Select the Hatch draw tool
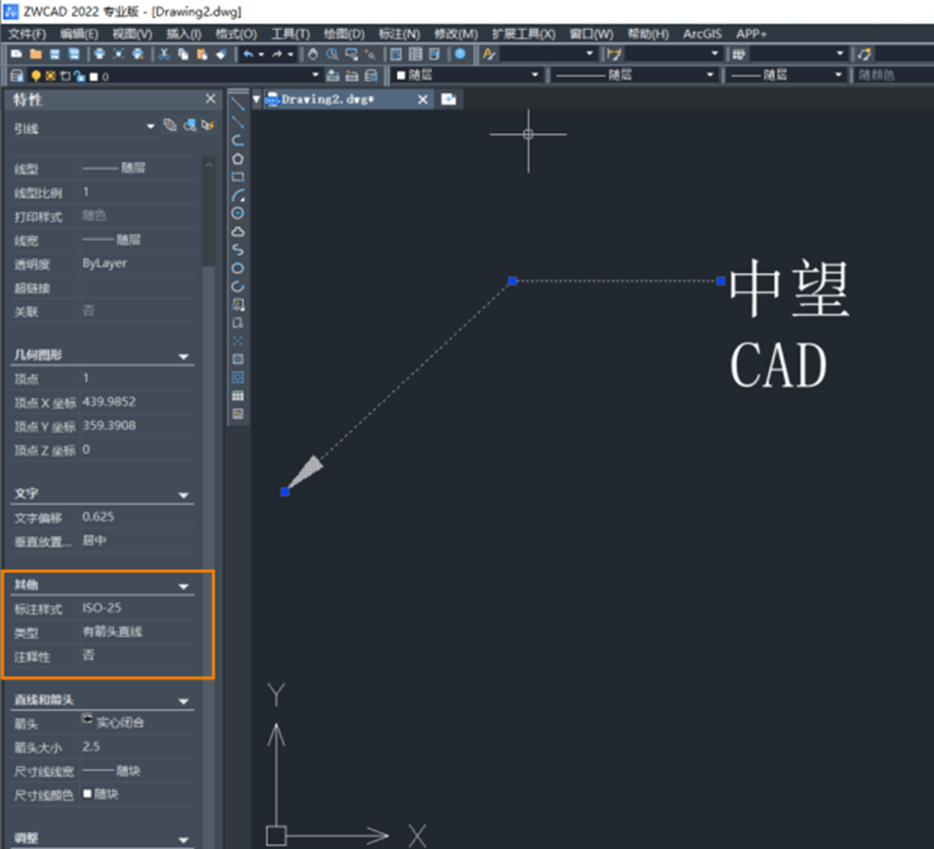 pos(237,359)
